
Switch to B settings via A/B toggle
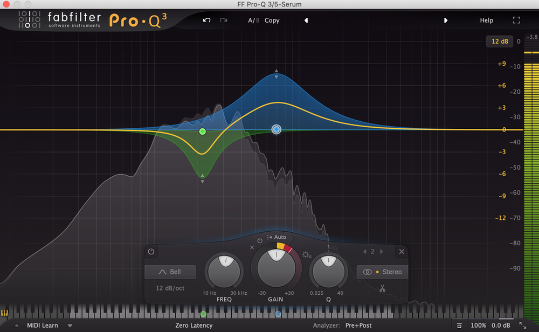254,20
